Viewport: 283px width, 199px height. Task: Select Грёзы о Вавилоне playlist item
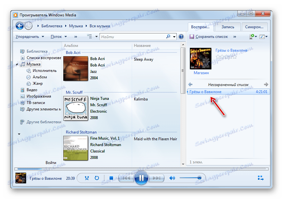tap(228, 92)
